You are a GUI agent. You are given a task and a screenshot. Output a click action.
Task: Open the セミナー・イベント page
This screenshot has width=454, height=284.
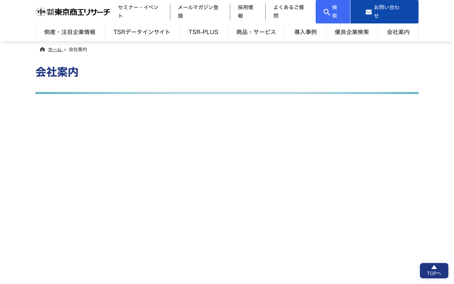point(138,11)
